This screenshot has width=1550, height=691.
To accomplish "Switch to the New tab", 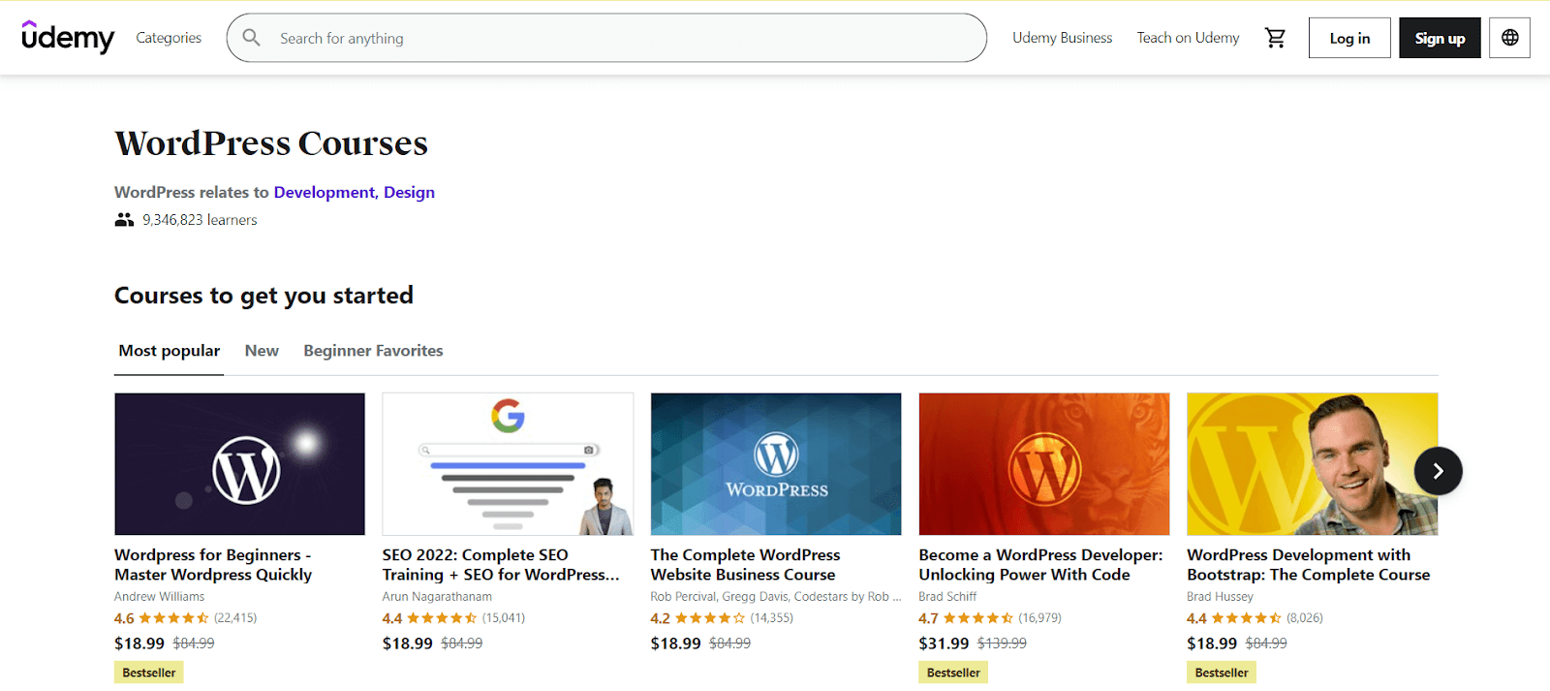I will coord(262,351).
